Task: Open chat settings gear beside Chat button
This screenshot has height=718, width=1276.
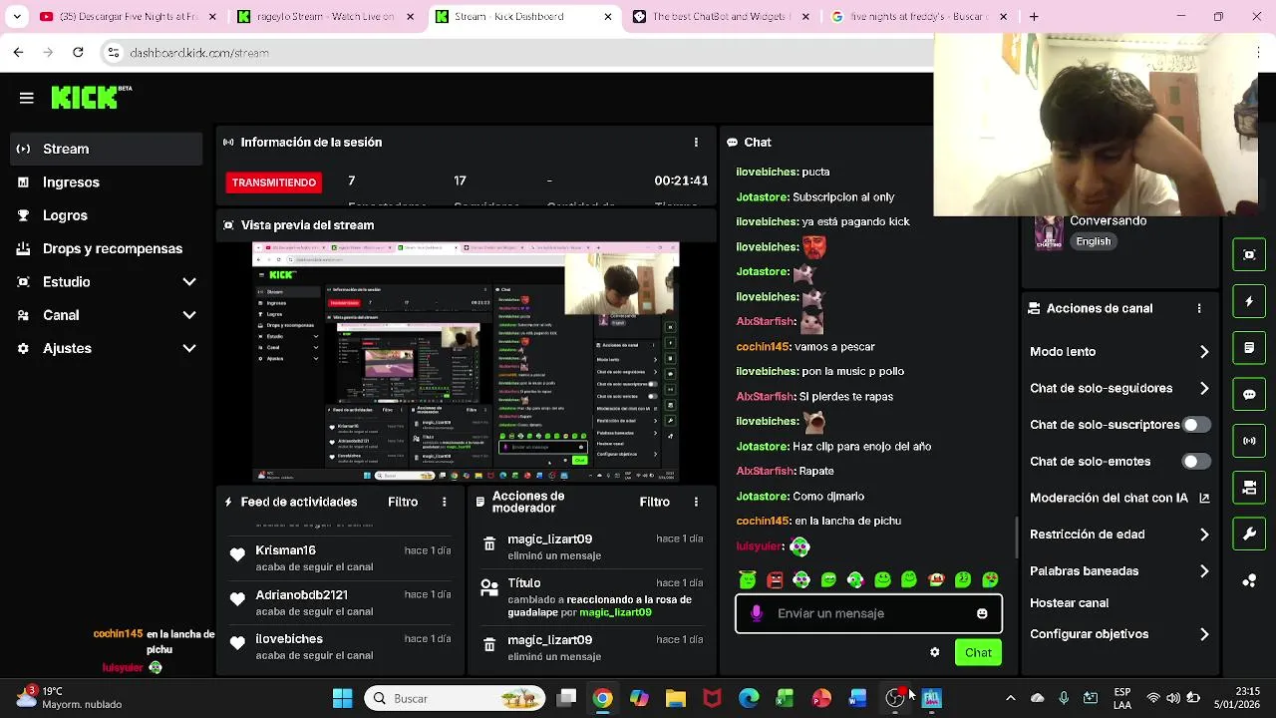Action: click(x=934, y=652)
